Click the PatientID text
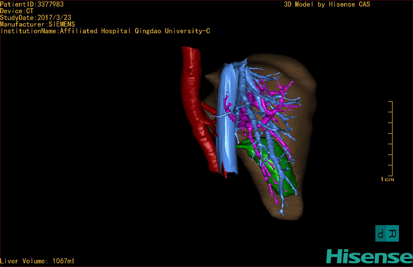Image resolution: width=413 pixels, height=267 pixels. (x=32, y=4)
